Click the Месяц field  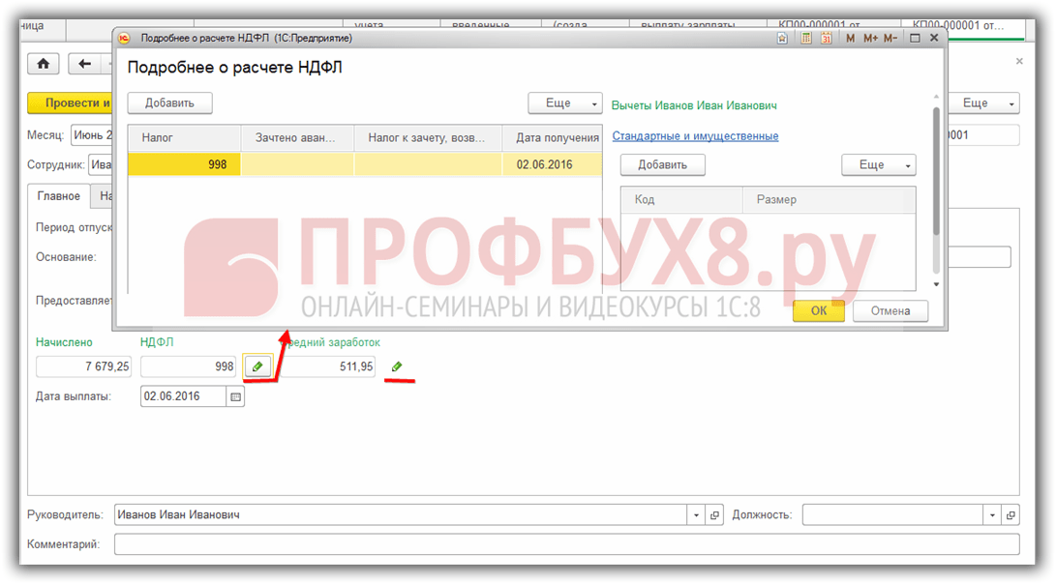click(x=92, y=135)
